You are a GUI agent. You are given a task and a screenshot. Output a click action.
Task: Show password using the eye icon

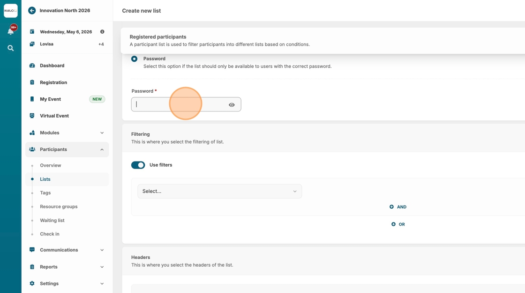coord(232,105)
